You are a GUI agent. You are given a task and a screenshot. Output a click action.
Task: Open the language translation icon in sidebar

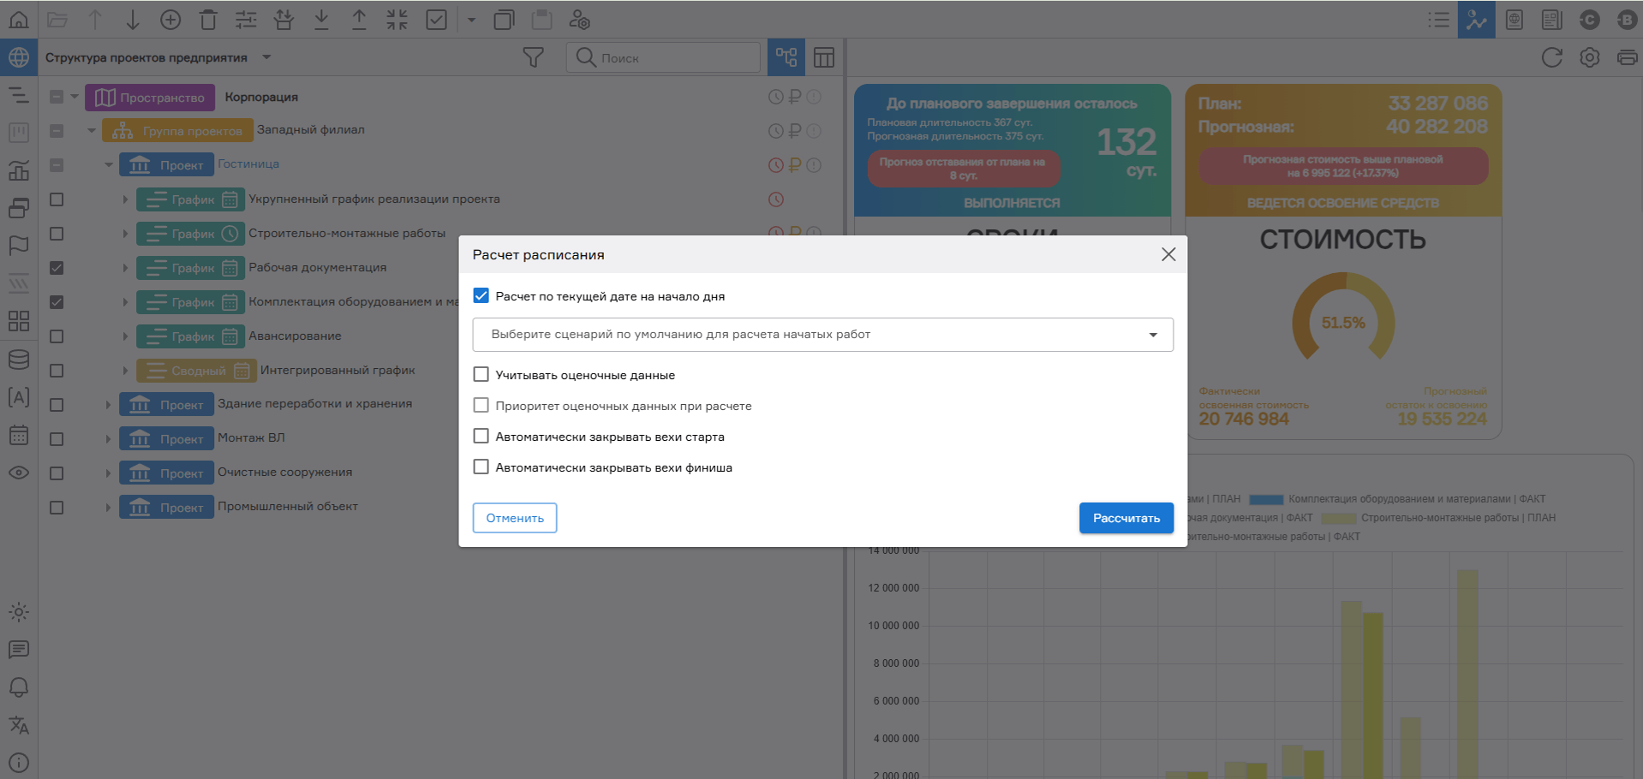[19, 725]
